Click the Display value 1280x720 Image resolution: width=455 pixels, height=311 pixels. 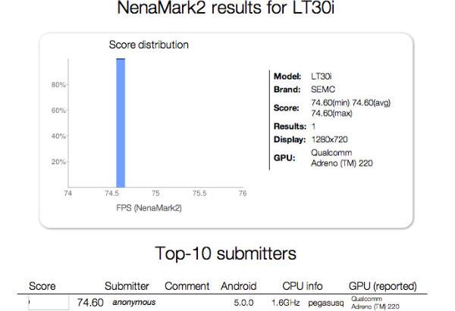(x=329, y=139)
